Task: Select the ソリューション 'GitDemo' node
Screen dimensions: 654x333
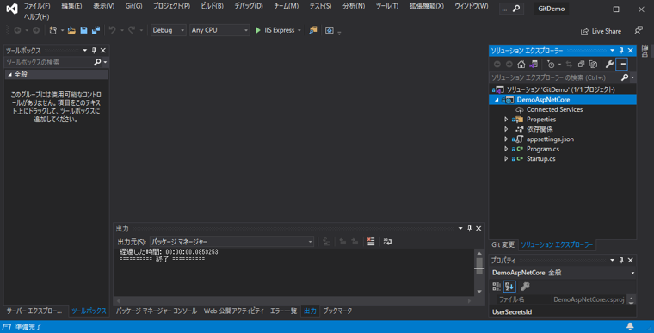Action: pos(560,89)
